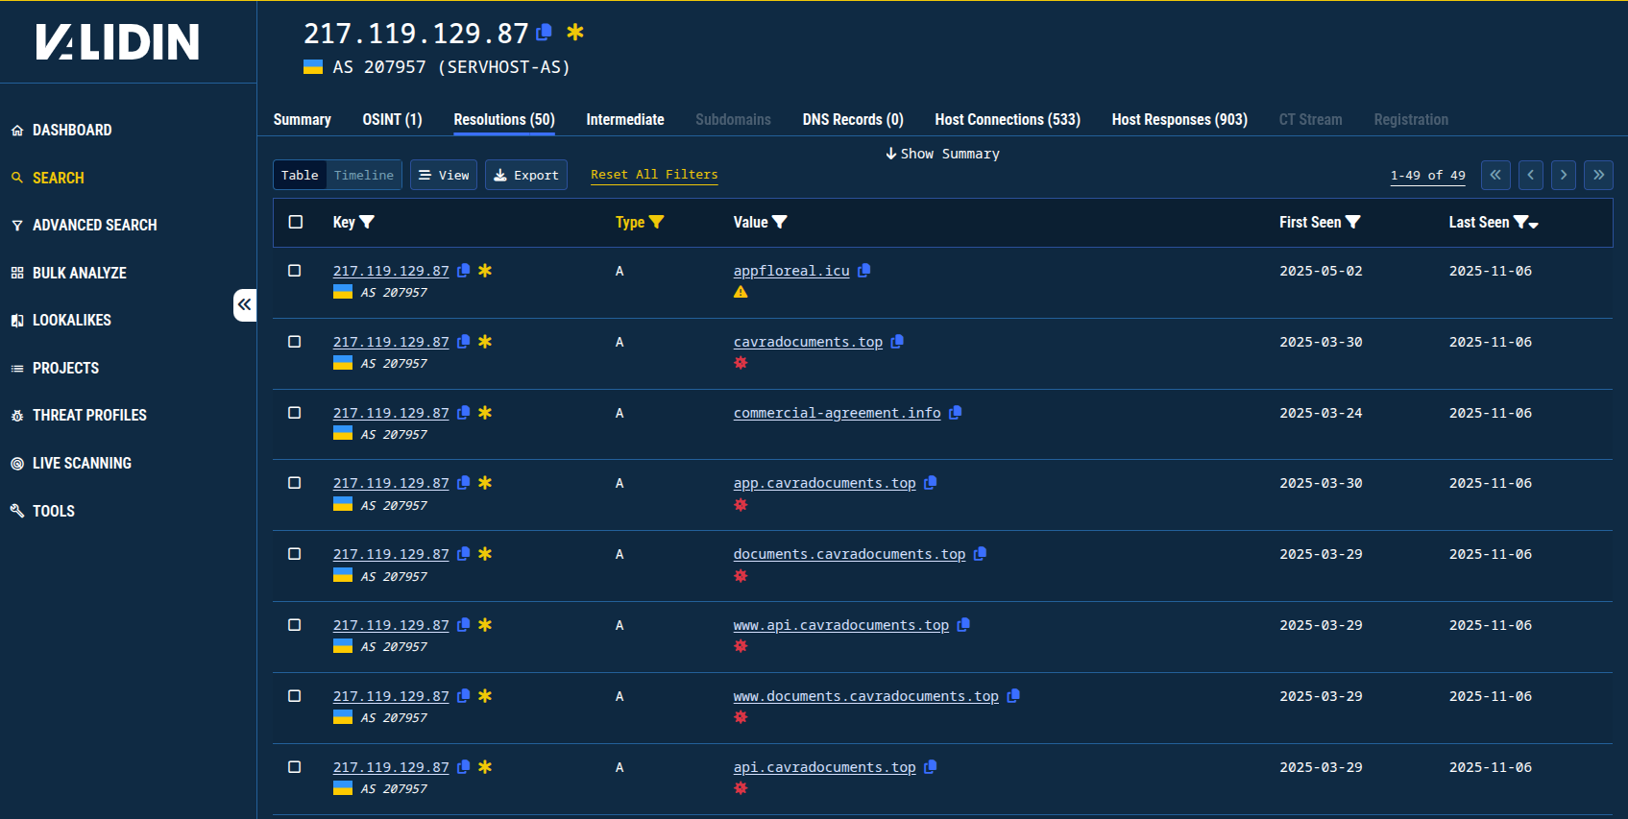Click the red malware icon under cavradocuments.top
The width and height of the screenshot is (1628, 819).
click(x=741, y=363)
